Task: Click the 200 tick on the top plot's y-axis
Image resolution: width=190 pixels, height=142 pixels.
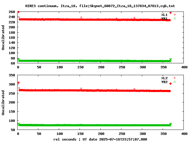Action: [12, 27]
